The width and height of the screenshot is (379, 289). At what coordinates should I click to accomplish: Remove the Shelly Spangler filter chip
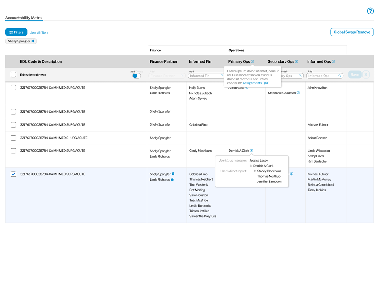tap(33, 41)
